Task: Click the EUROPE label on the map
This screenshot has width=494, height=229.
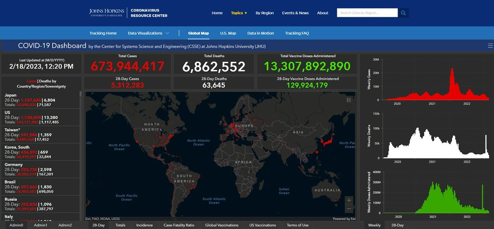Action: coord(245,126)
